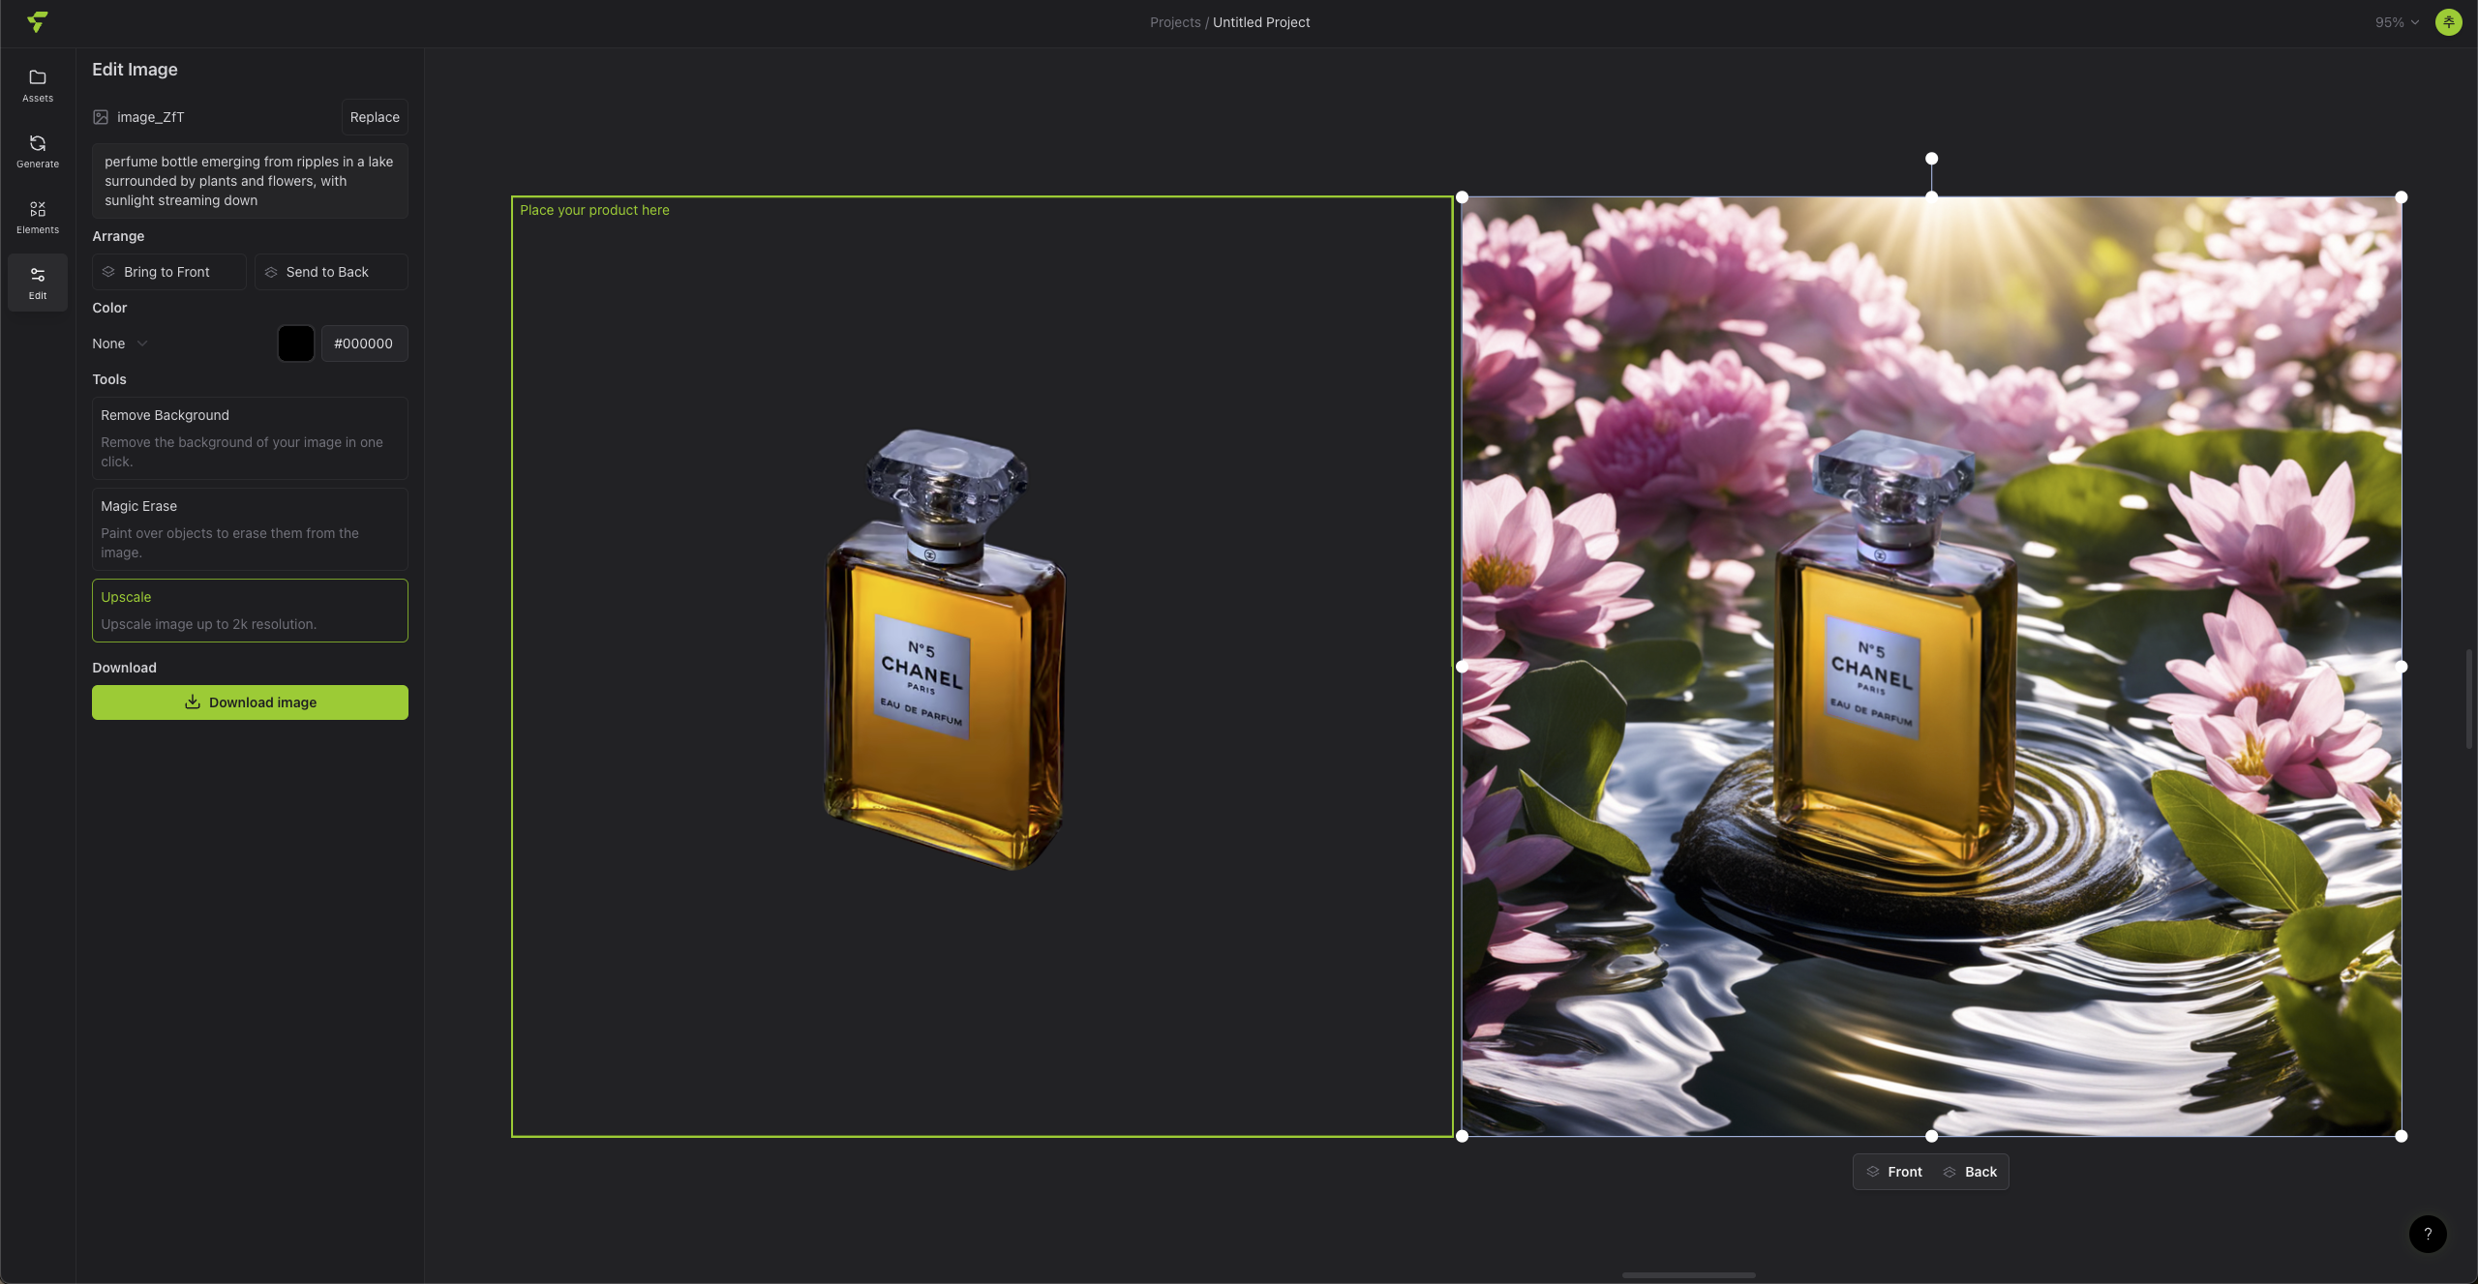Viewport: 2478px width, 1284px height.
Task: Click Front below the generated image
Action: tap(1894, 1172)
